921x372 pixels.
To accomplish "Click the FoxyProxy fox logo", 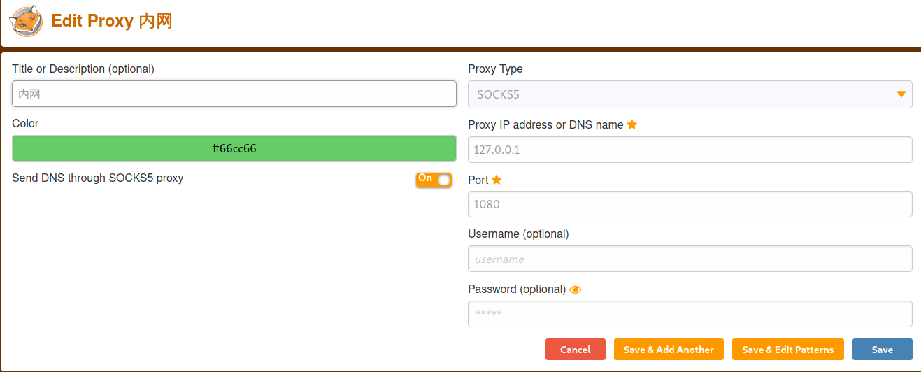I will 26,21.
